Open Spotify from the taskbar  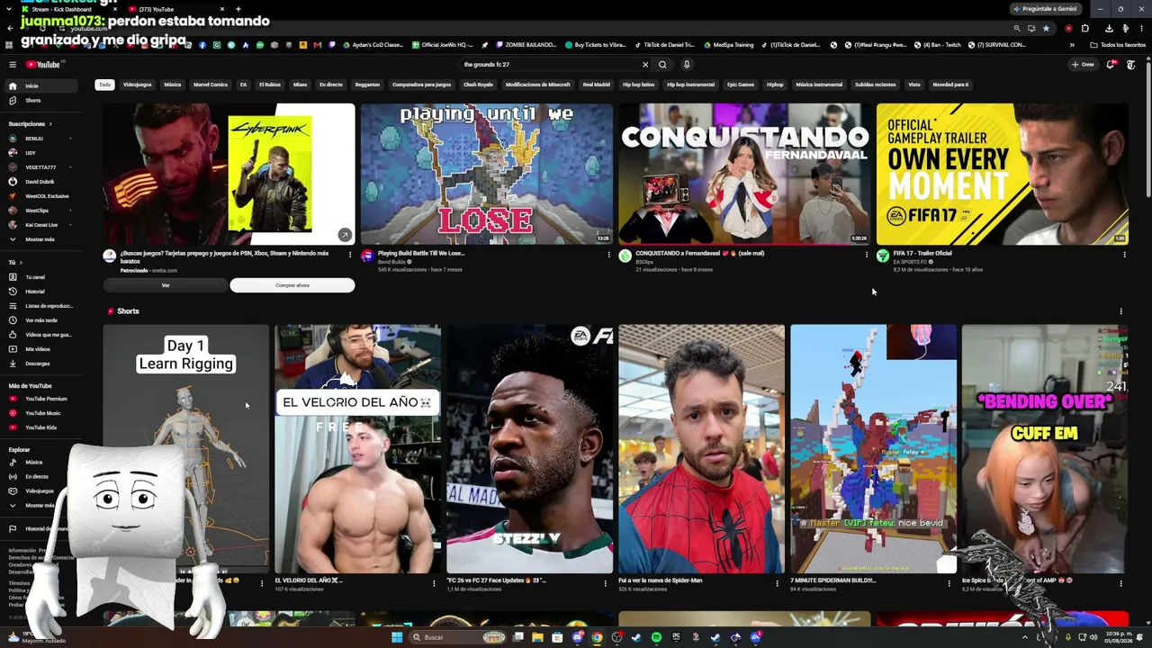(x=656, y=637)
